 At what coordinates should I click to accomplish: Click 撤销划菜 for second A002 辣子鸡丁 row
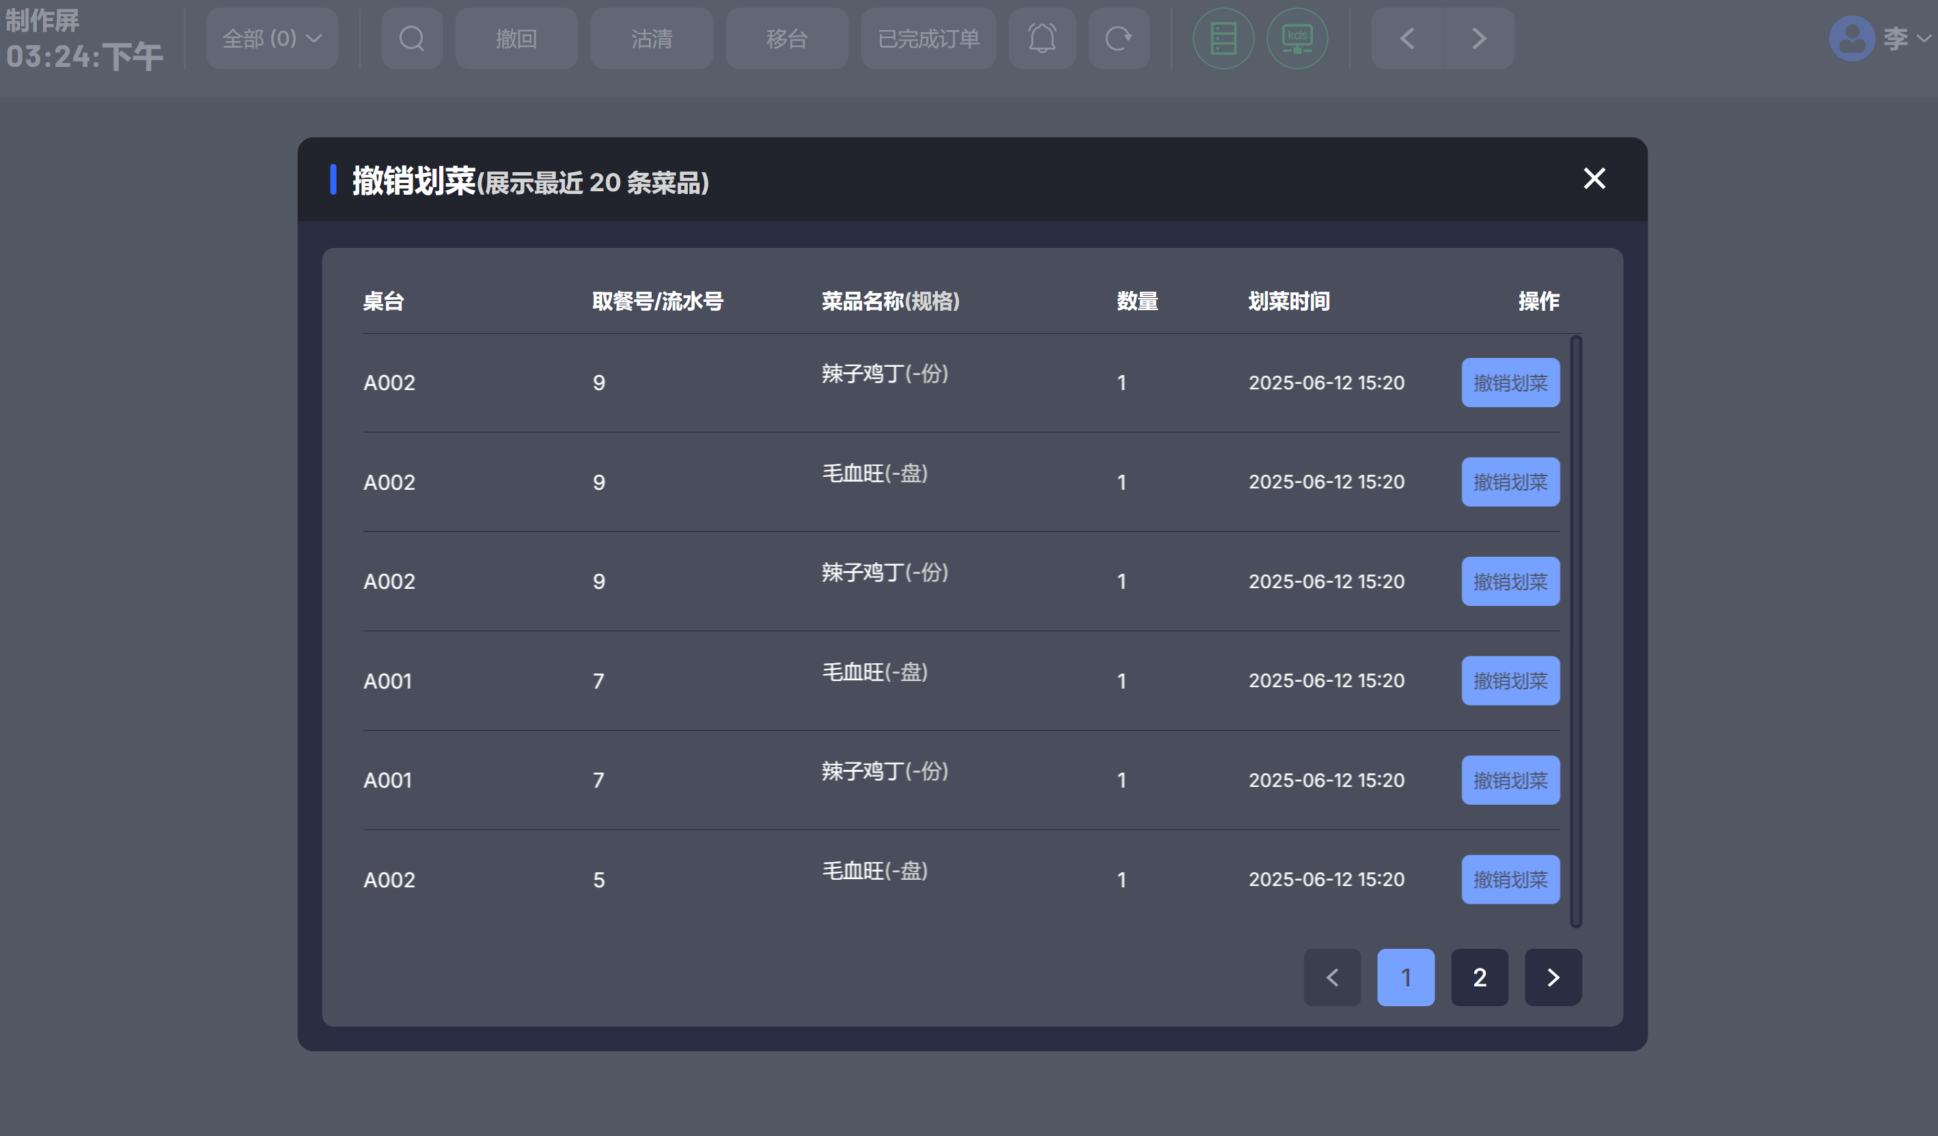click(1510, 581)
